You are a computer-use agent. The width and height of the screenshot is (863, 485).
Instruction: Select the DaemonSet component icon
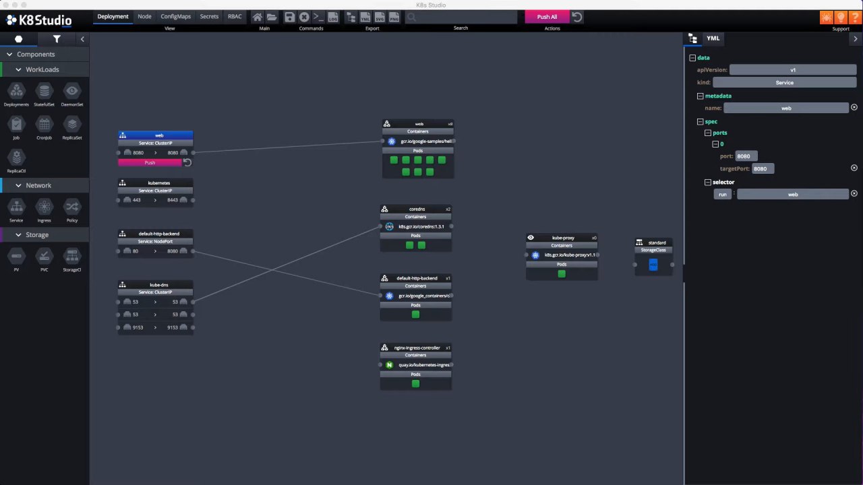[x=72, y=91]
